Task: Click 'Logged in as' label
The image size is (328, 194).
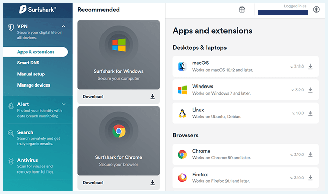Action: (x=295, y=6)
